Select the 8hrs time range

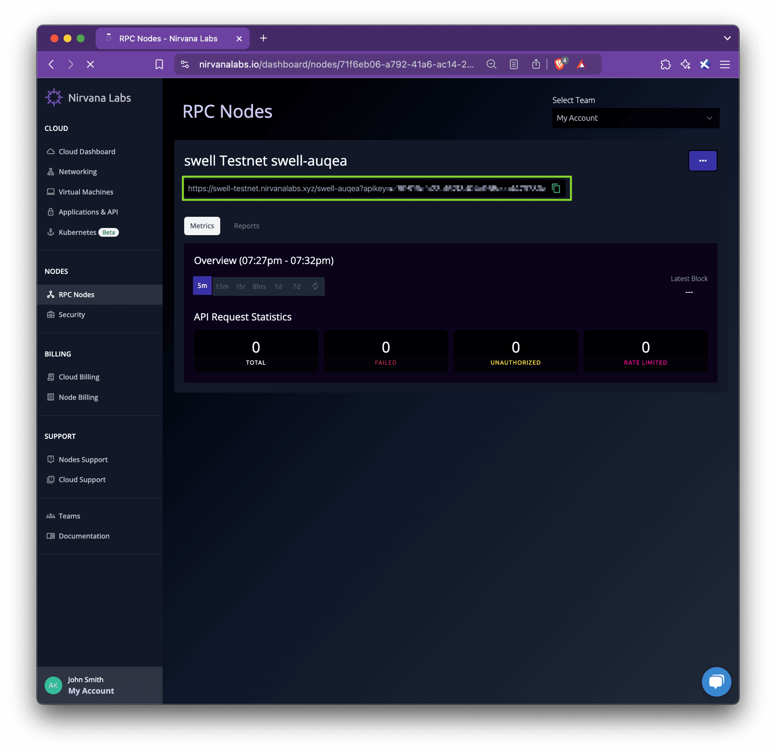point(259,286)
